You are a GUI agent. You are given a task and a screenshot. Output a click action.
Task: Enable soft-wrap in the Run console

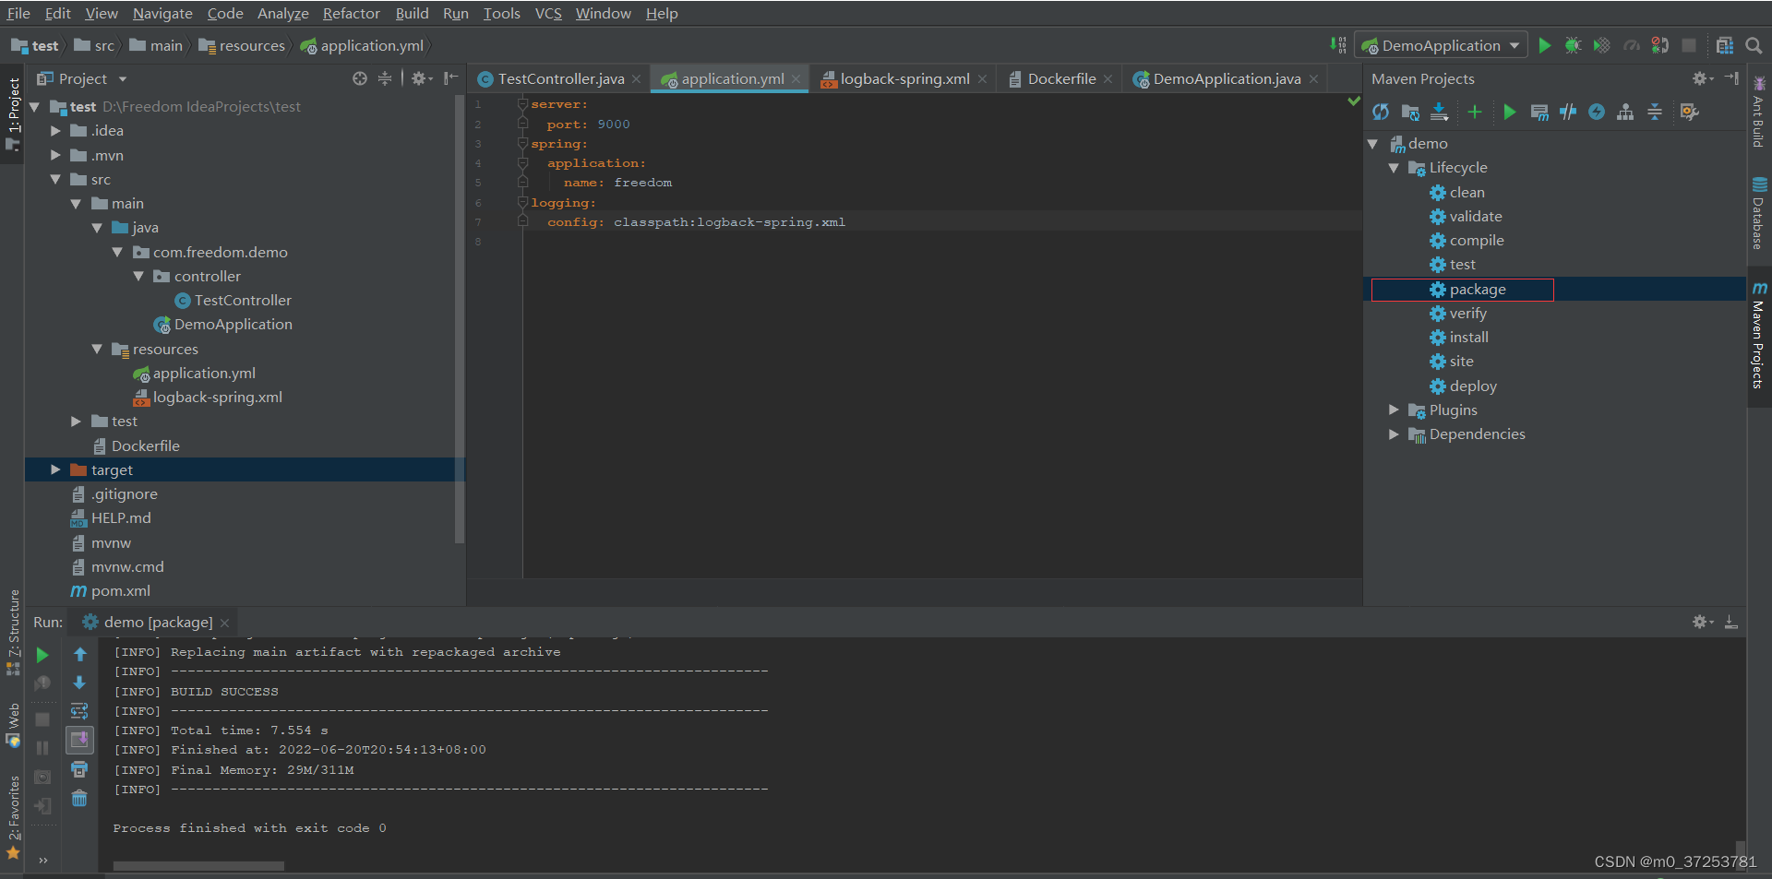(79, 710)
